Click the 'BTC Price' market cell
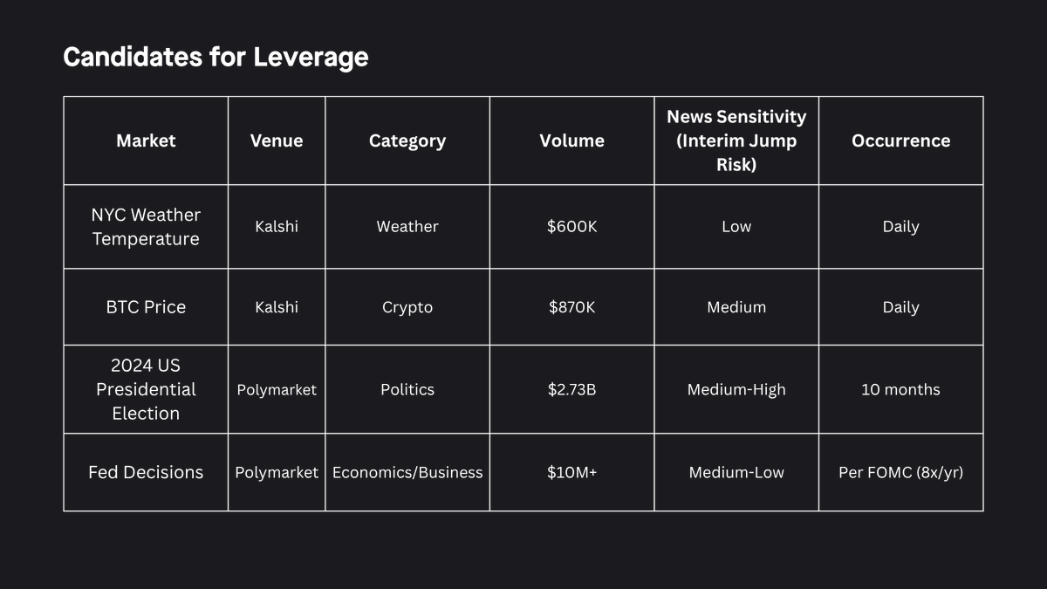The height and width of the screenshot is (589, 1047). 146,307
